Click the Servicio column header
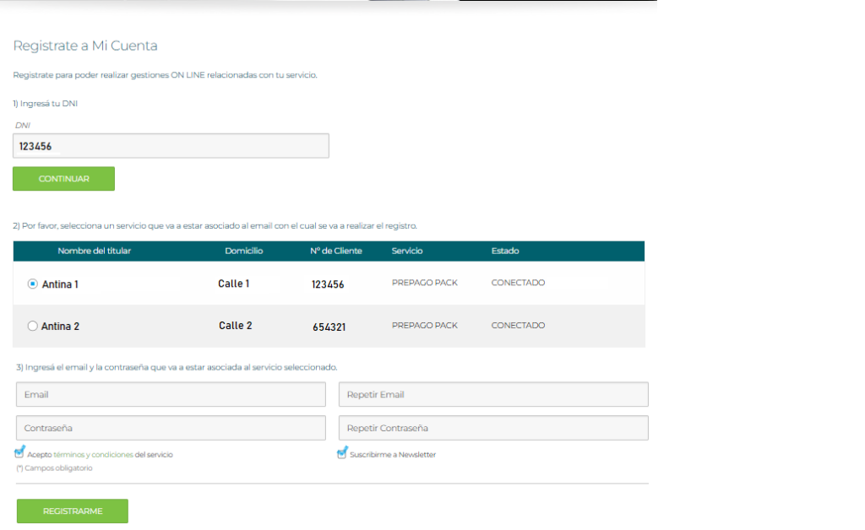Viewport: 865px width, 530px height. [x=407, y=251]
